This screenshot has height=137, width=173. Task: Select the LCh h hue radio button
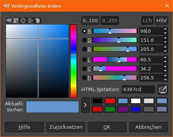click(84, 78)
